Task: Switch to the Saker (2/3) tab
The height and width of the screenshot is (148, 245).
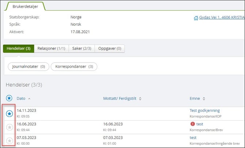Action: coord(82,49)
